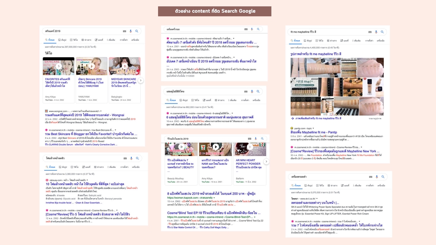Open 'คัดมาแล้ว 7 เซรั่มตัวดัง' result link
The height and width of the screenshot is (245, 436).
click(x=212, y=43)
